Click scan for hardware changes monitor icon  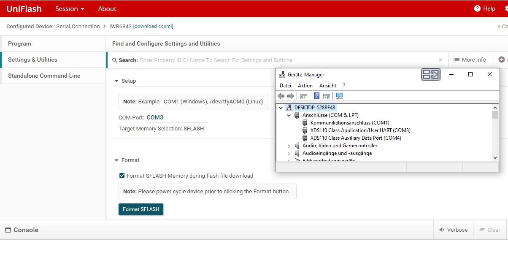coord(339,96)
